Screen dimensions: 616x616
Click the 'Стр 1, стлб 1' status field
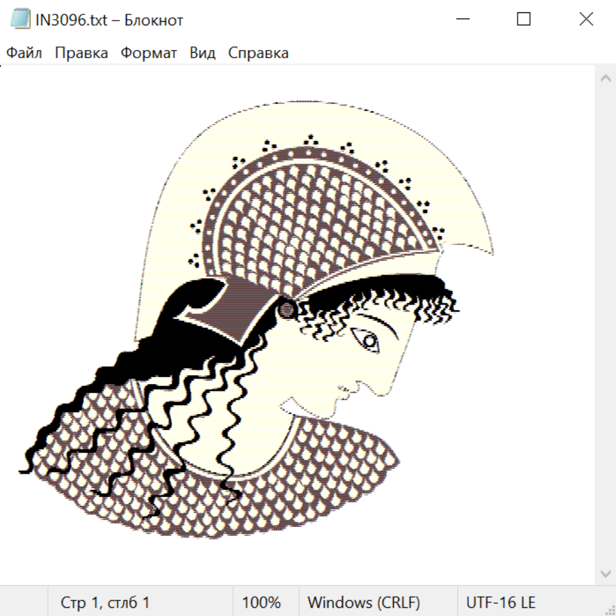pos(105,603)
